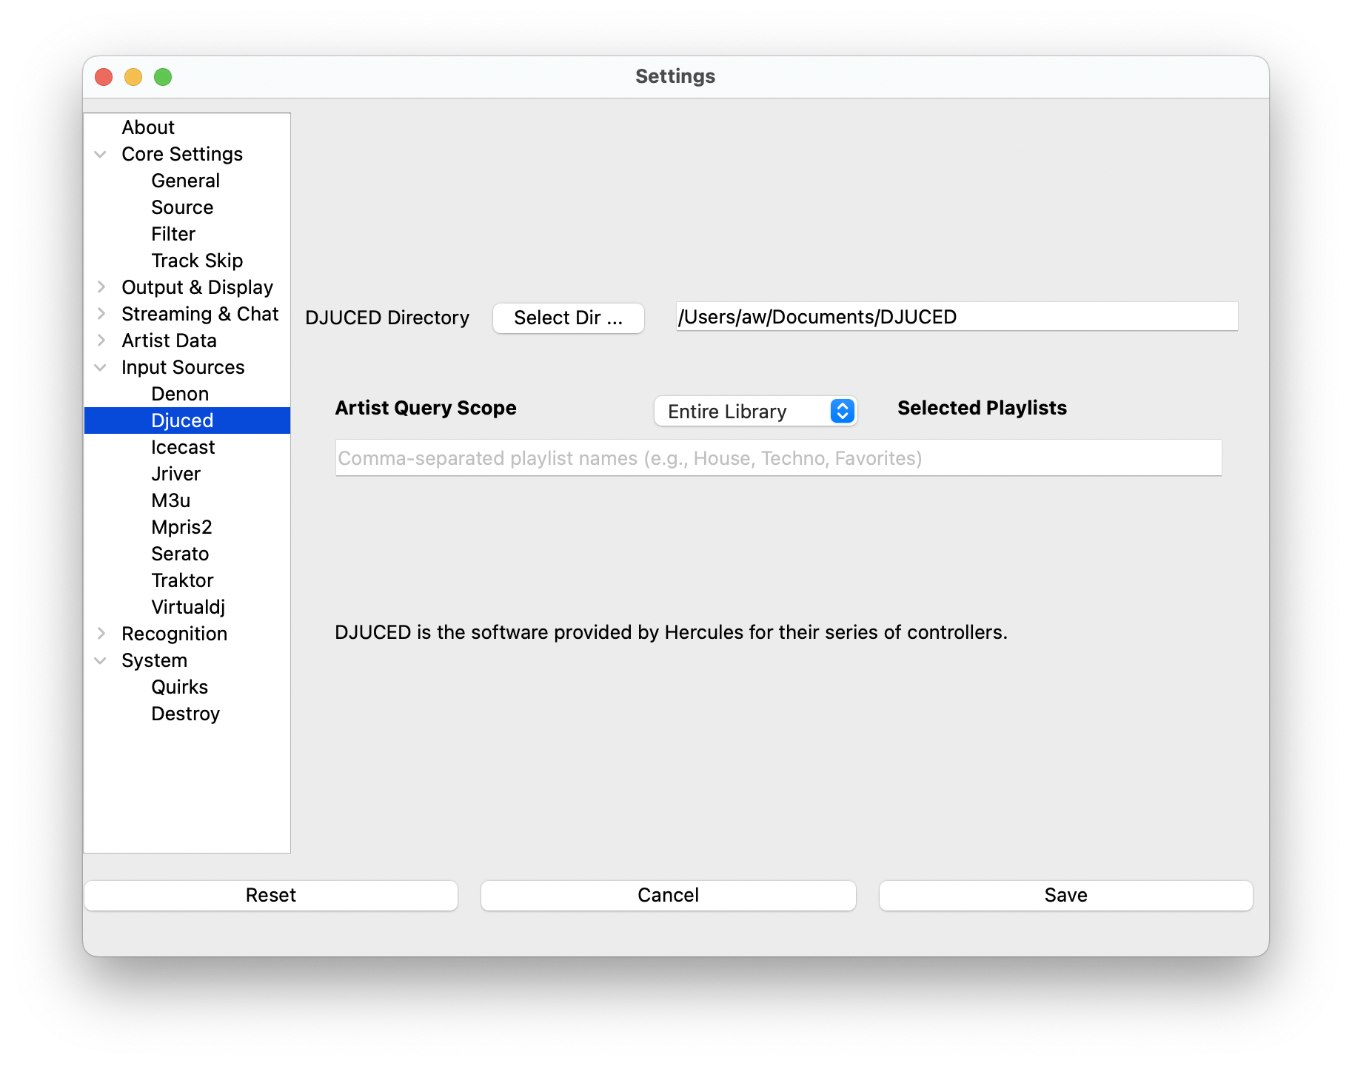Save the current settings
Viewport: 1352px width, 1066px height.
pos(1065,895)
